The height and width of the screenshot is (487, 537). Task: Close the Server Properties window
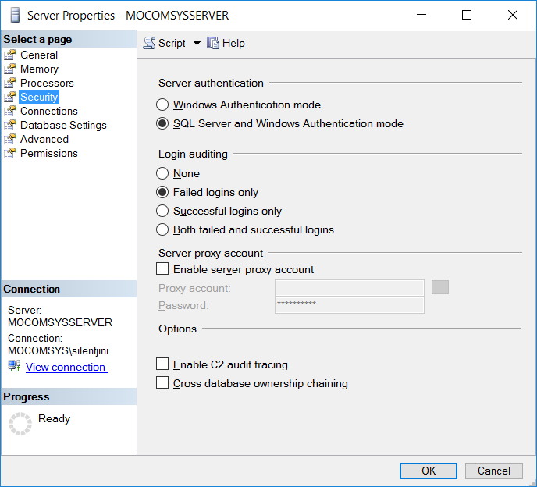click(513, 15)
